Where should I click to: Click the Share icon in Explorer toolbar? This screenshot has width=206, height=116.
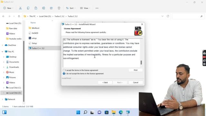coord(51,8)
